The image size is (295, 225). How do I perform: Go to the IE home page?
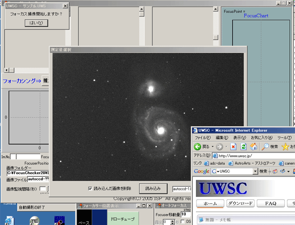pos(254,147)
